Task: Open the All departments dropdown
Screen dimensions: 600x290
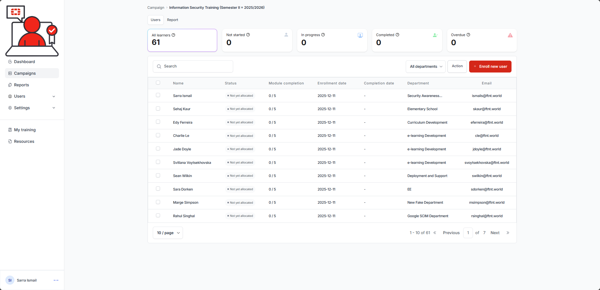Action: coord(426,67)
